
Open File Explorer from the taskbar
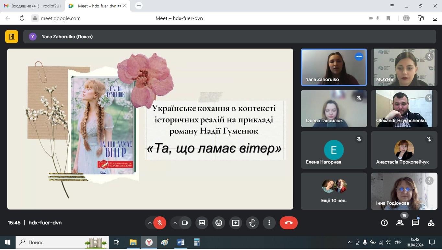coord(133,242)
